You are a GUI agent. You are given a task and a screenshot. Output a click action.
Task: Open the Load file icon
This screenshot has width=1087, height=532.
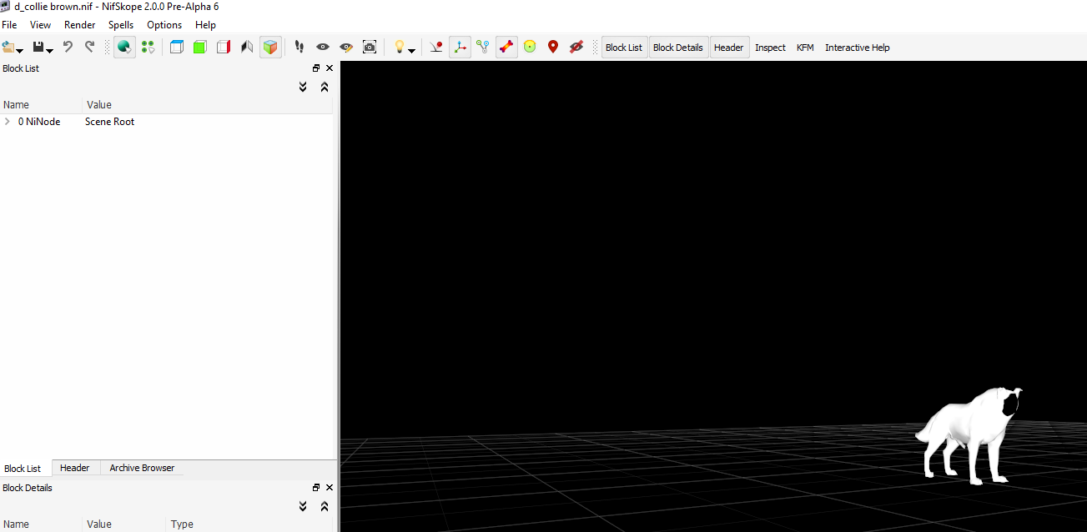[x=8, y=48]
